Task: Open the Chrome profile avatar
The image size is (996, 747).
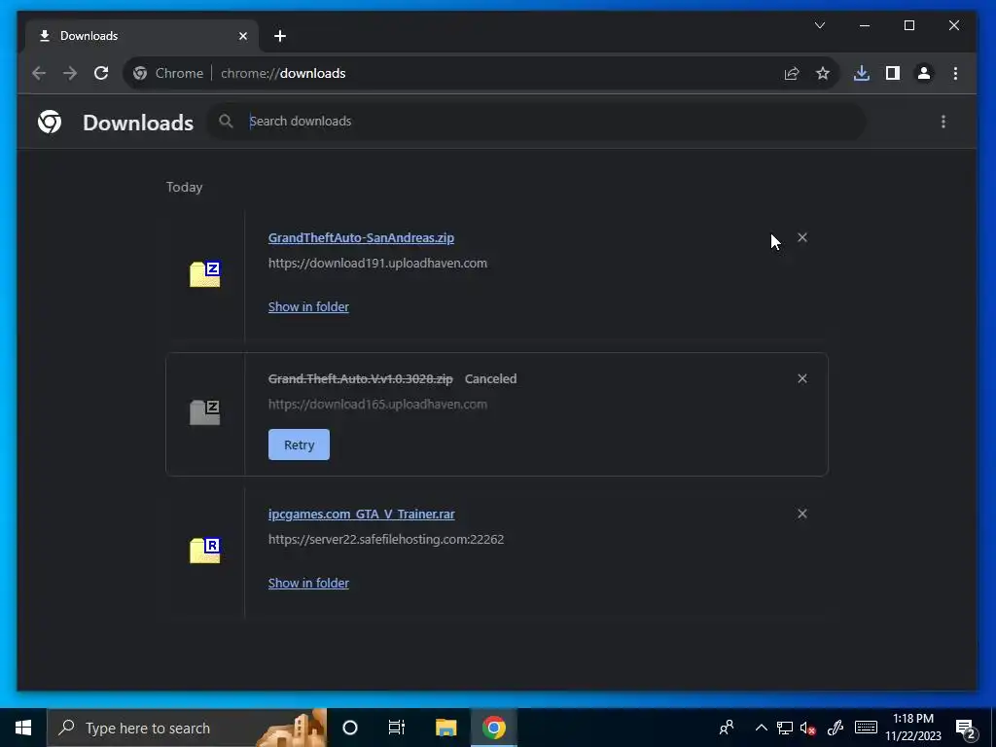Action: coord(924,73)
